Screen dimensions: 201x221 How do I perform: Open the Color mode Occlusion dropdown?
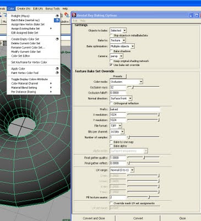click(x=126, y=82)
